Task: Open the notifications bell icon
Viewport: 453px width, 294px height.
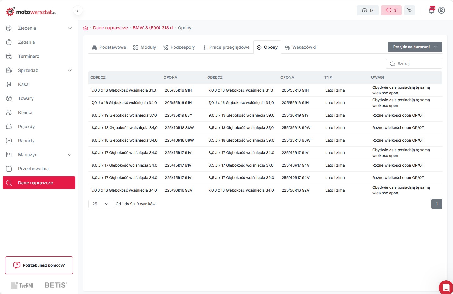Action: 431,11
